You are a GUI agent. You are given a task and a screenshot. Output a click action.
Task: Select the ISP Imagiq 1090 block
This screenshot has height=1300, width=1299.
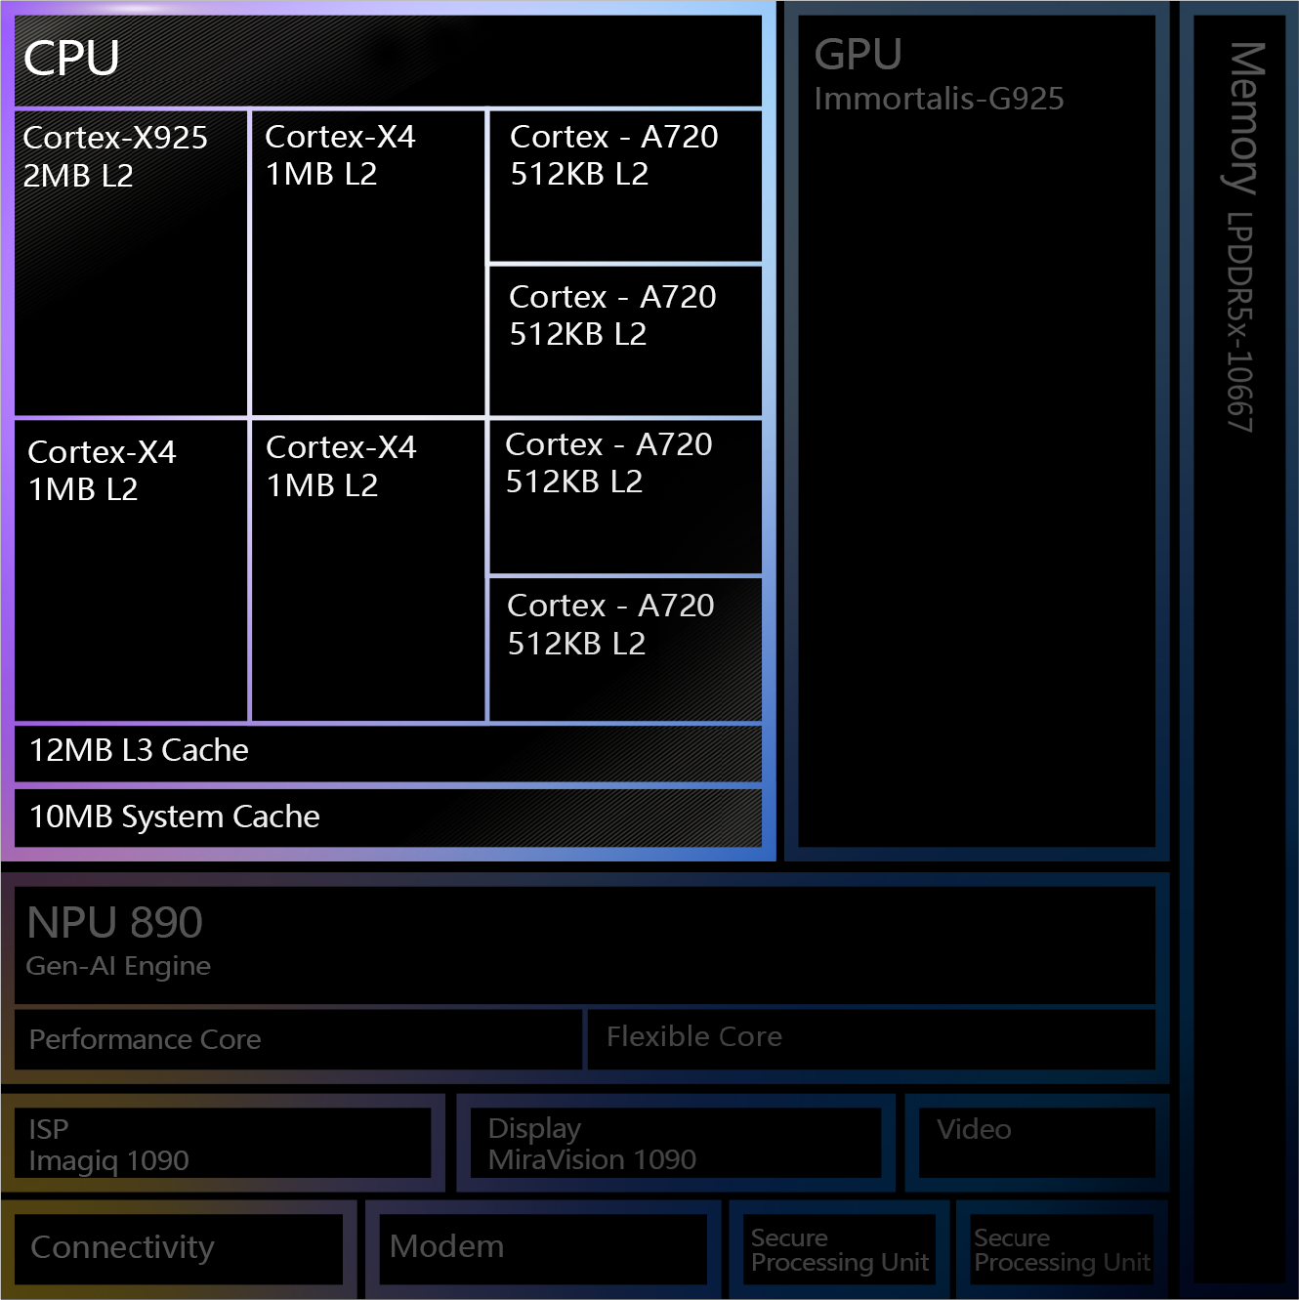point(223,1144)
